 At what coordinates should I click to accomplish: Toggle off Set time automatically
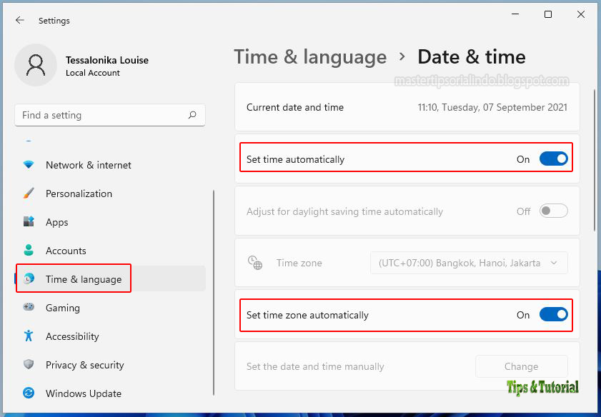tap(553, 159)
